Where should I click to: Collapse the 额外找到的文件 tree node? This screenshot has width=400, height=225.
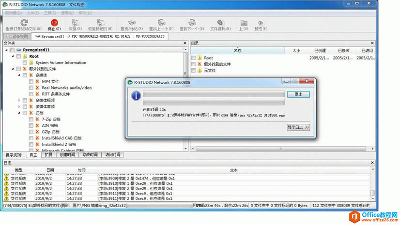(x=13, y=69)
